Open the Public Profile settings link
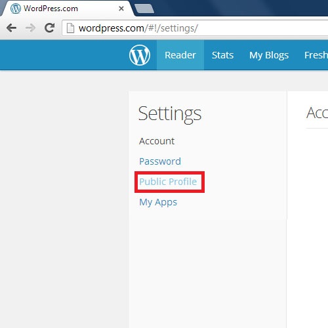328x328 pixels. point(168,182)
